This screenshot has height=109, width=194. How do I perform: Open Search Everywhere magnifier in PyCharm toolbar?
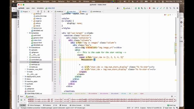[174, 8]
